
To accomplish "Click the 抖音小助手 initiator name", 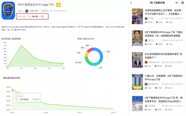I will (x=34, y=11).
